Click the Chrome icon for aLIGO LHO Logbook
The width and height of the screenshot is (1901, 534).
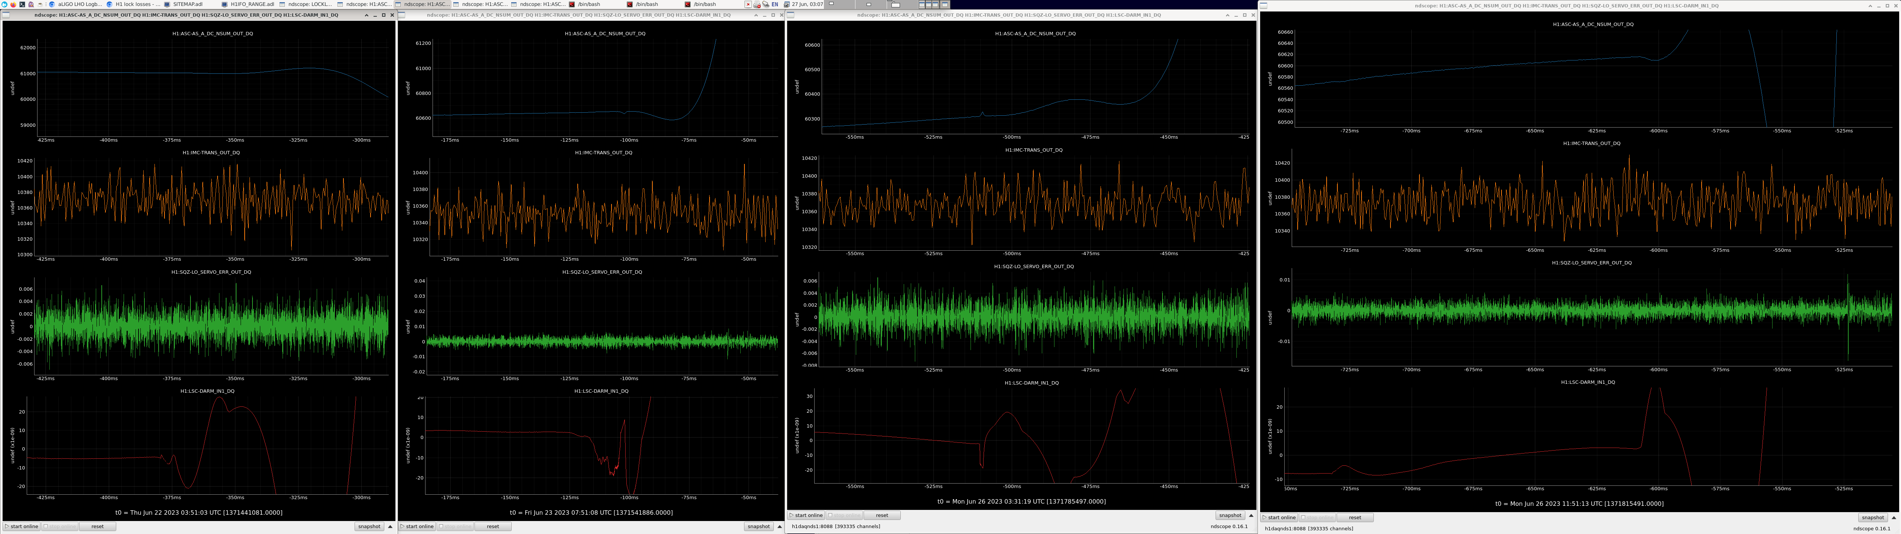(52, 4)
